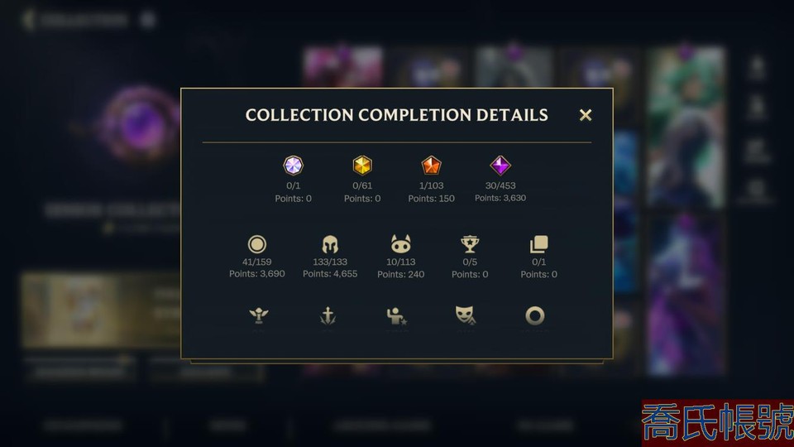The image size is (794, 447).
Task: Click the blurred purple orb collection emblem
Action: [x=138, y=123]
